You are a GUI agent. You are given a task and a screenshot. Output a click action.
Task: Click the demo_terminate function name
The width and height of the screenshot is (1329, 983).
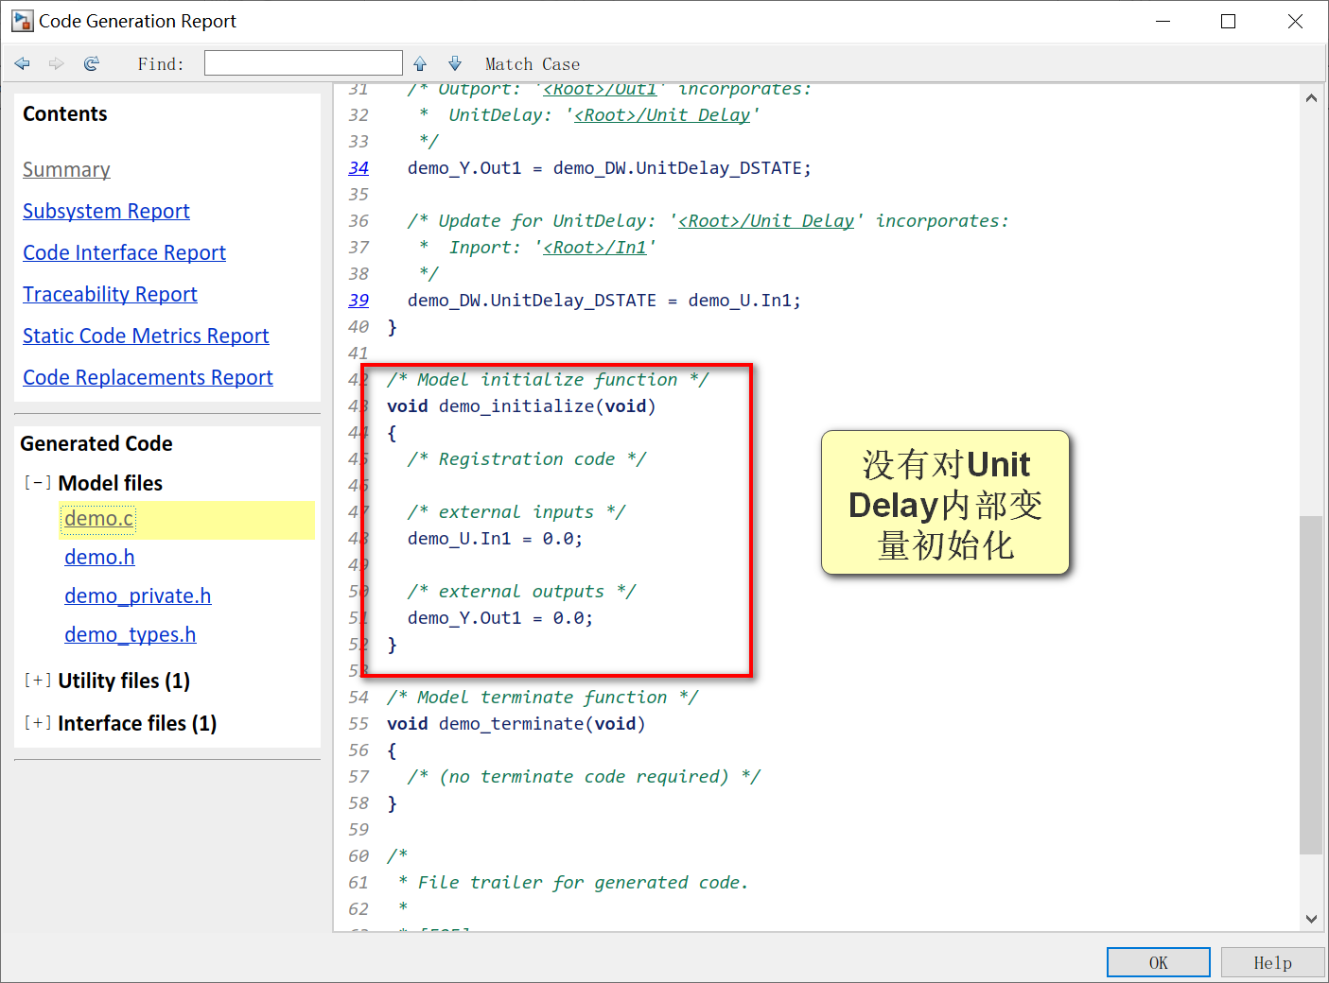pos(512,724)
